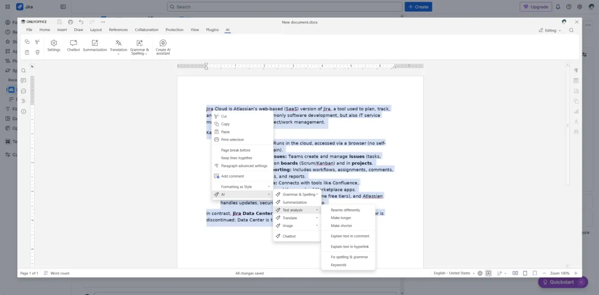This screenshot has width=599, height=295.
Task: Click the globe set-language icon in status bar
Action: [x=480, y=273]
